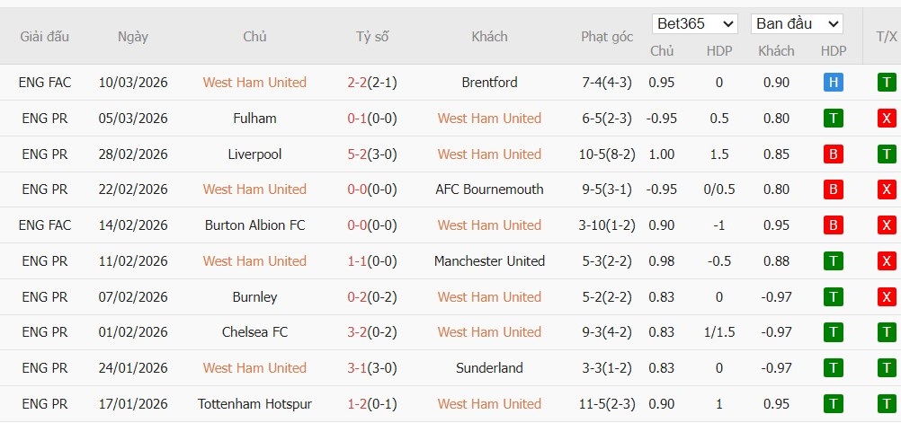Image resolution: width=901 pixels, height=423 pixels.
Task: Click red B HDP badge in Liverpool row
Action: [833, 154]
